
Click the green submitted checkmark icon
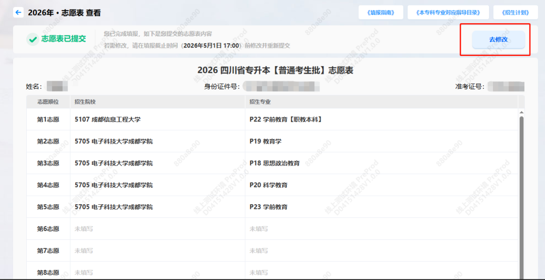[x=33, y=39]
